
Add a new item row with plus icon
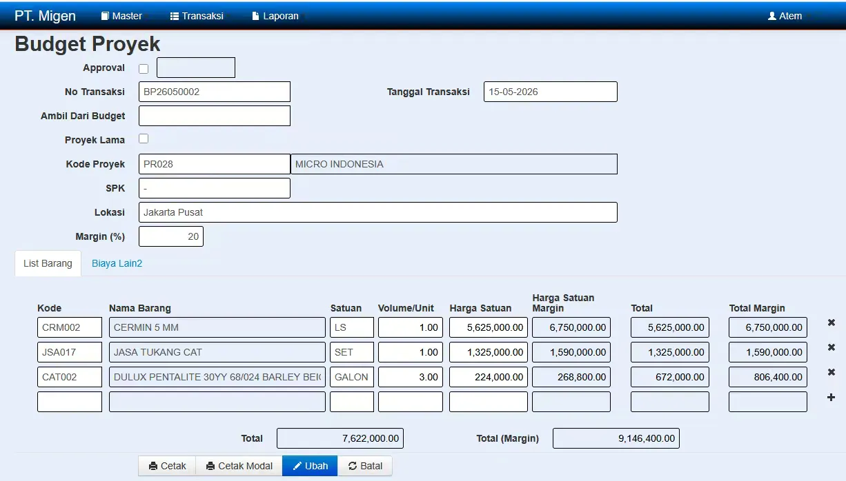832,398
